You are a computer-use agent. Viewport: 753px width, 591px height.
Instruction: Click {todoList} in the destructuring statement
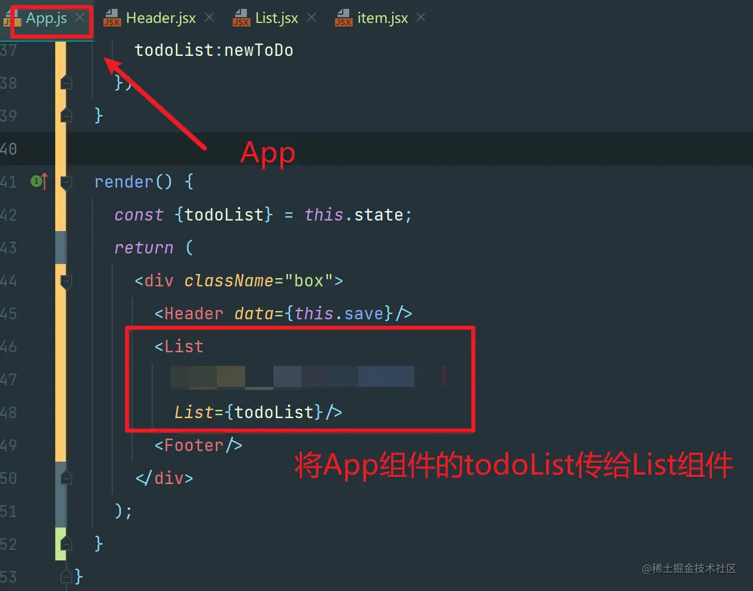coord(224,215)
